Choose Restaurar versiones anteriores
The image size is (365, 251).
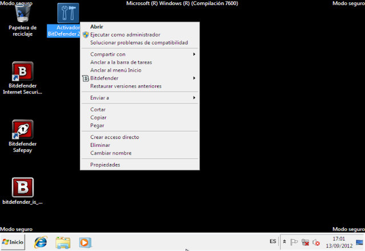click(x=140, y=86)
